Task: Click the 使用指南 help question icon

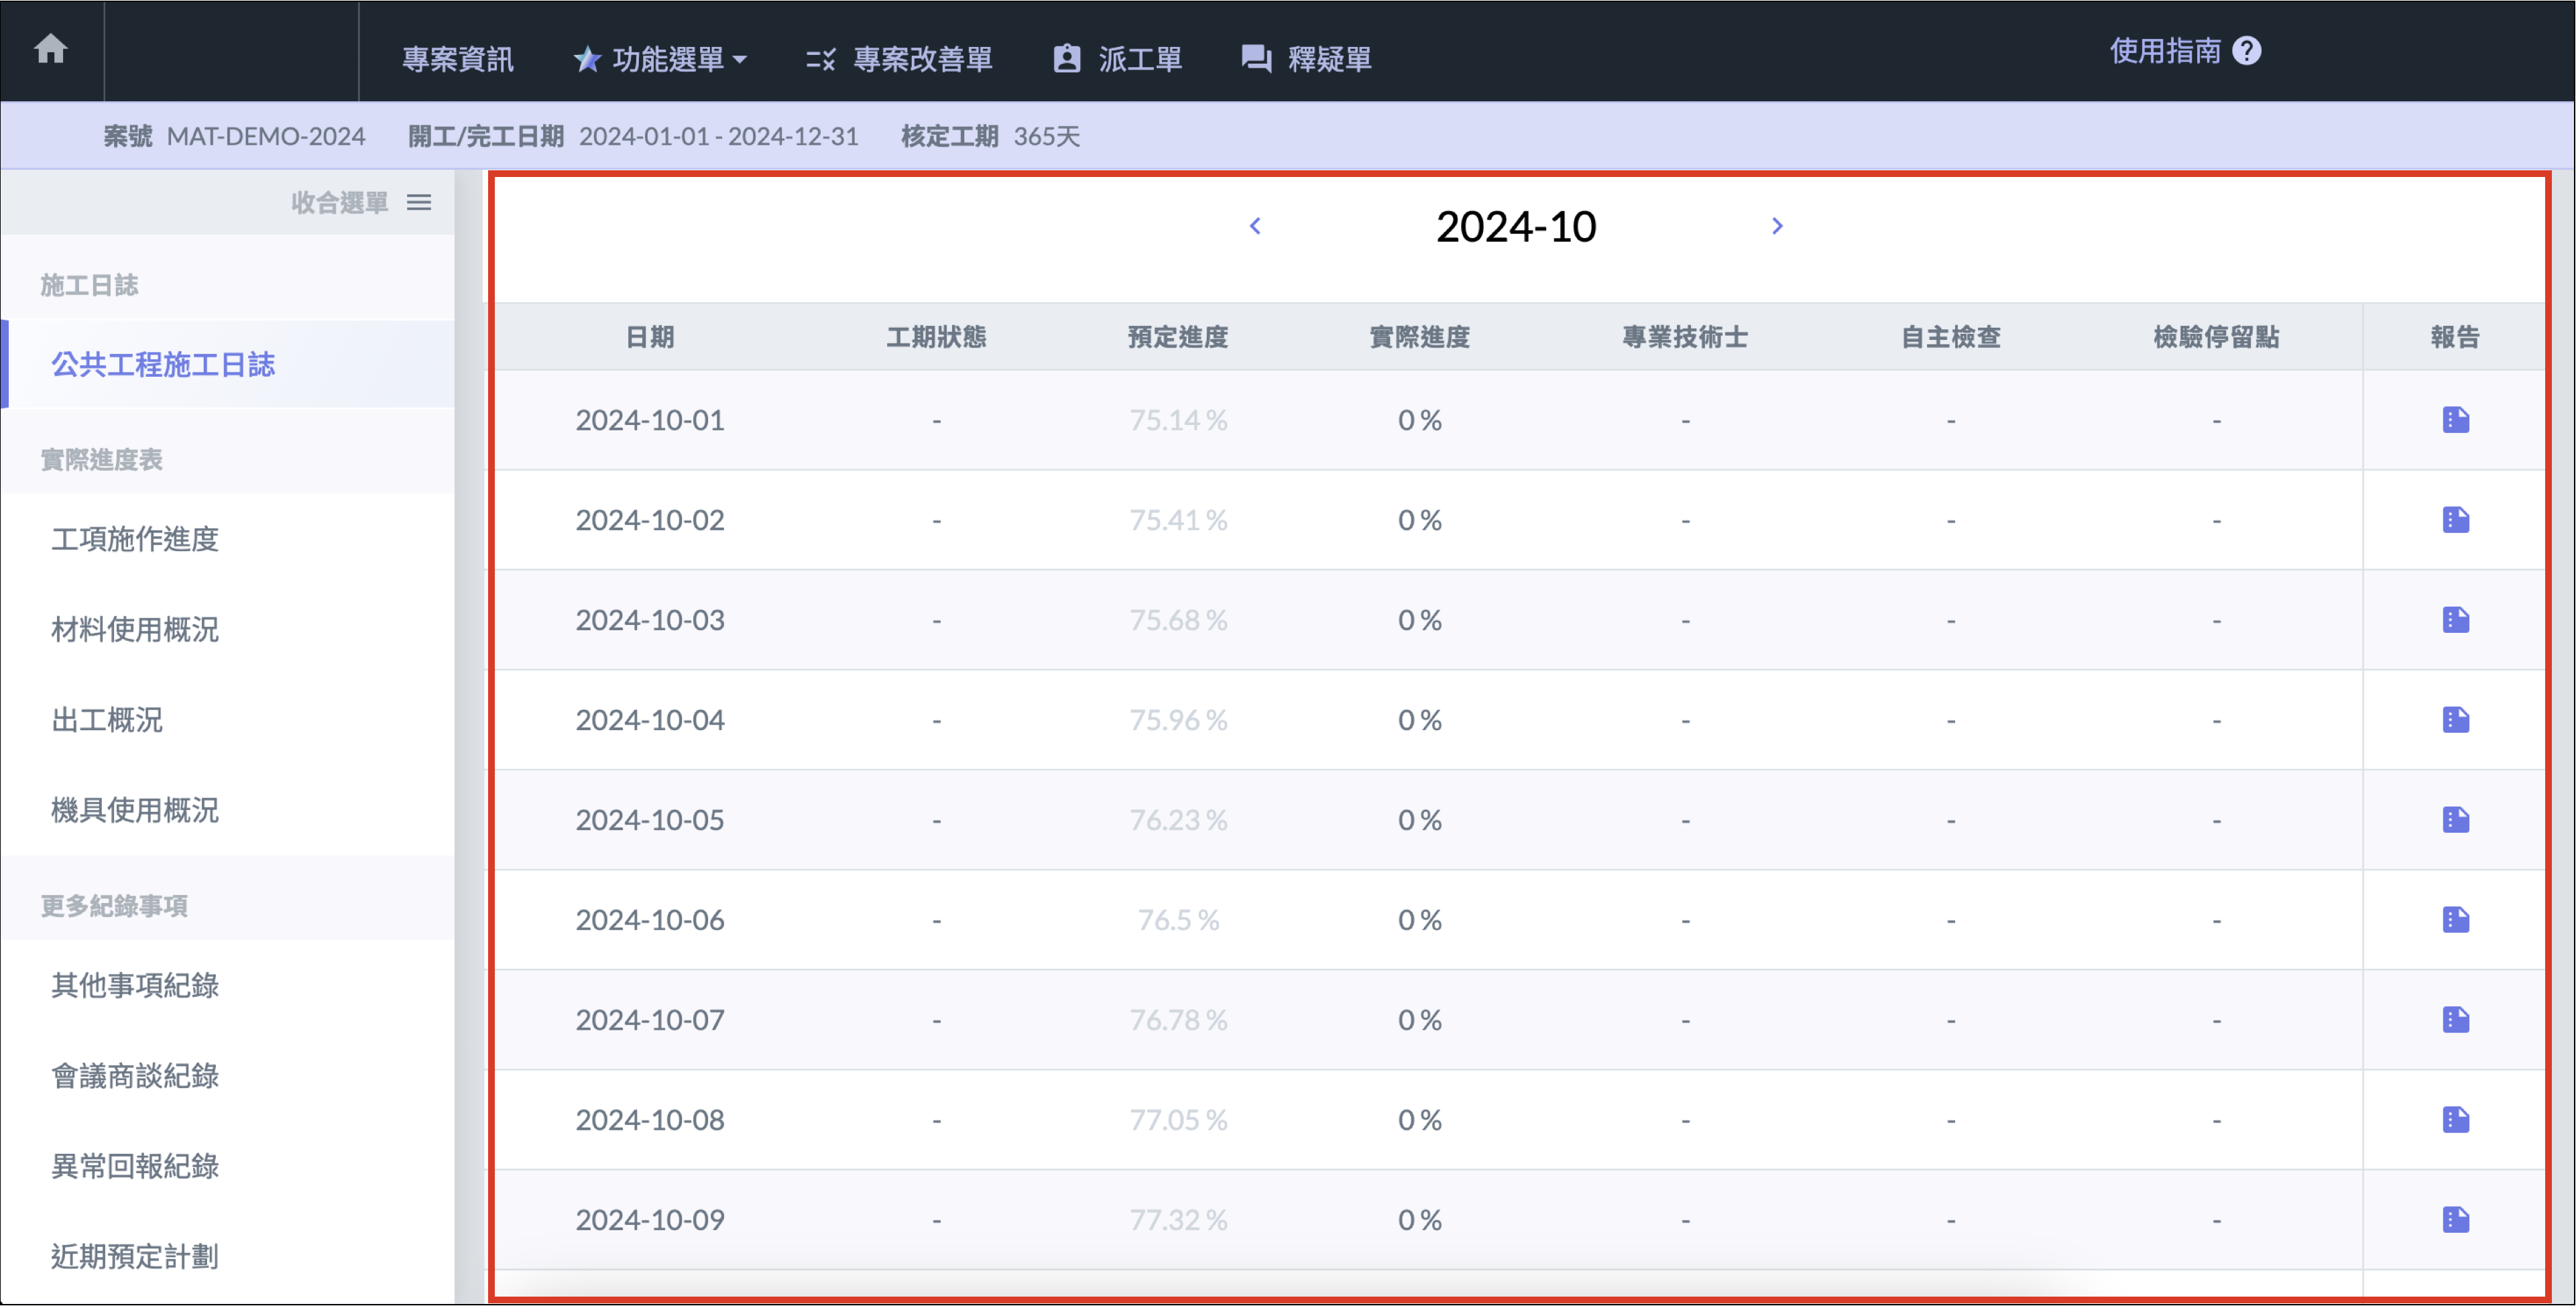Action: click(2246, 50)
